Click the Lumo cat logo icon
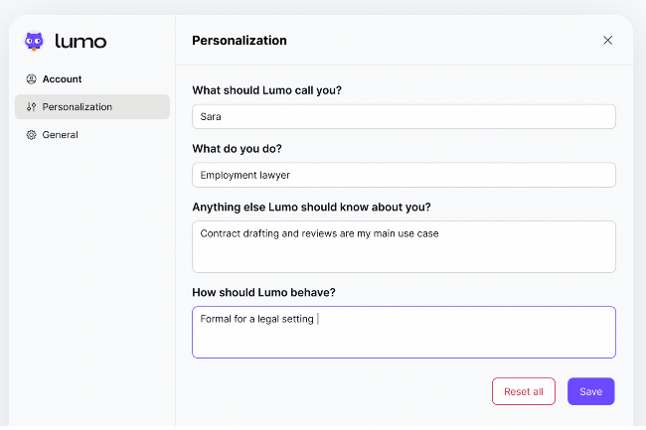 point(35,41)
